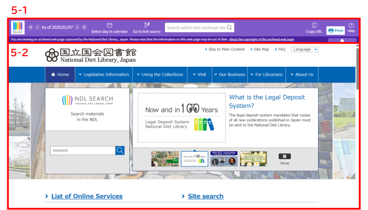This screenshot has width=368, height=210.
Task: Click the Now and in 100 Years banner
Action: click(x=182, y=118)
